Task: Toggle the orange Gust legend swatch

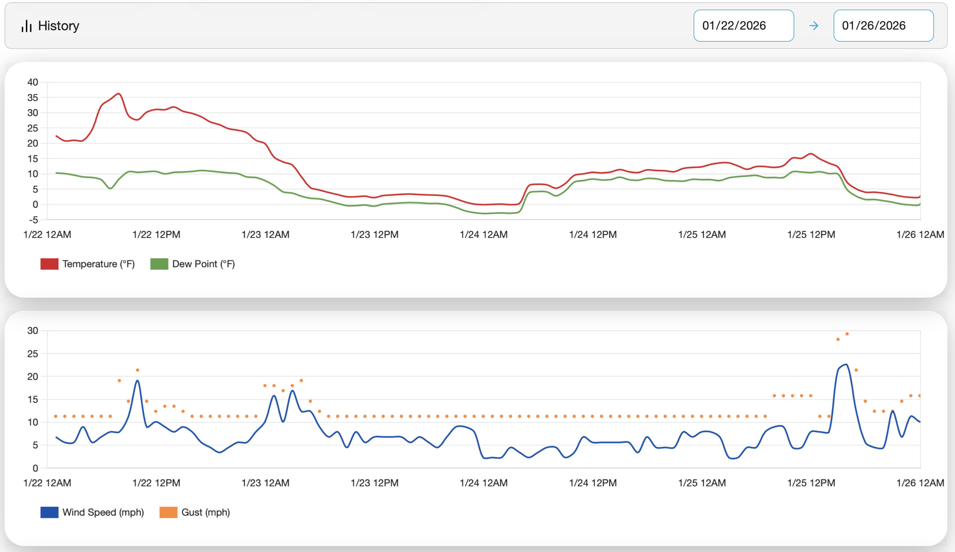Action: pyautogui.click(x=168, y=512)
